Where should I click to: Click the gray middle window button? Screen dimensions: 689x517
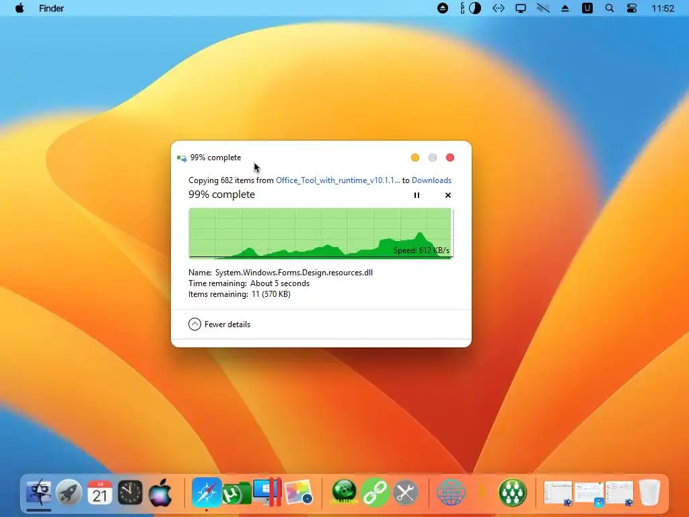pos(433,158)
